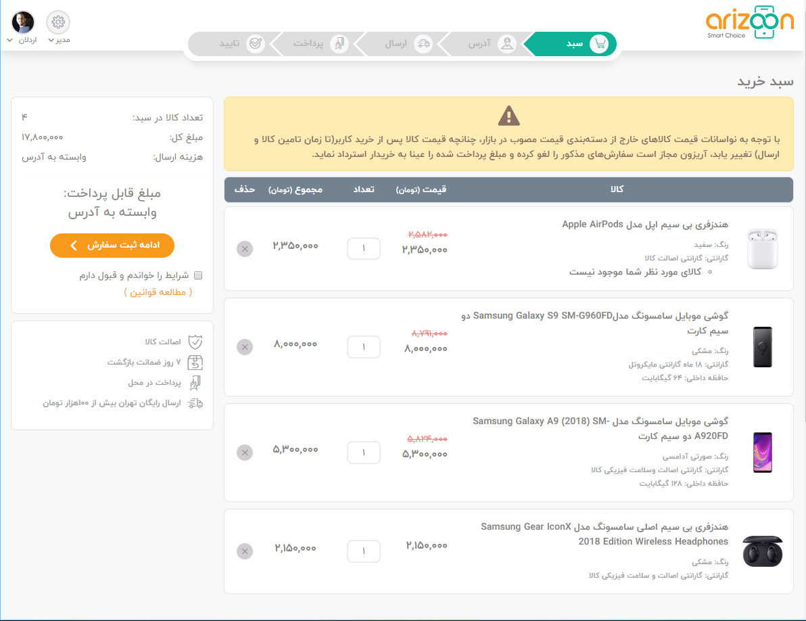Click the هزینه ارسال label

tap(178, 158)
